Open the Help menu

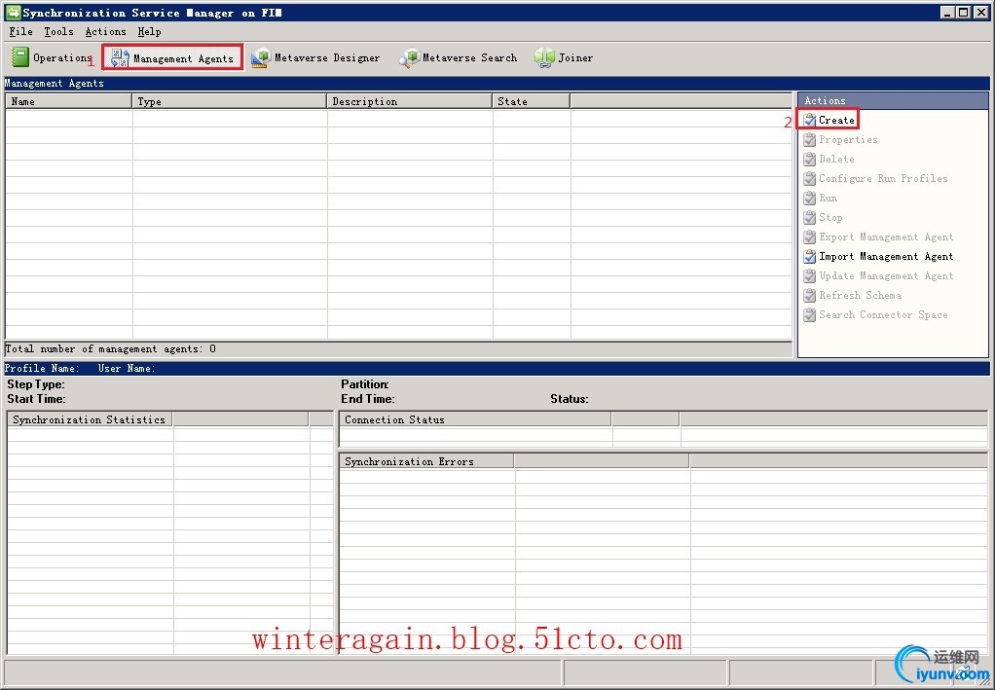pos(149,32)
